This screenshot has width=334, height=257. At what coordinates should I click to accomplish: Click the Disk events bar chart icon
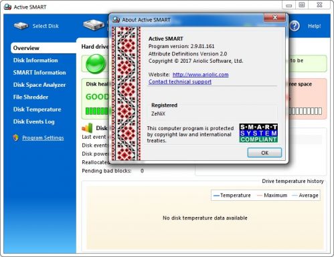pos(87,127)
